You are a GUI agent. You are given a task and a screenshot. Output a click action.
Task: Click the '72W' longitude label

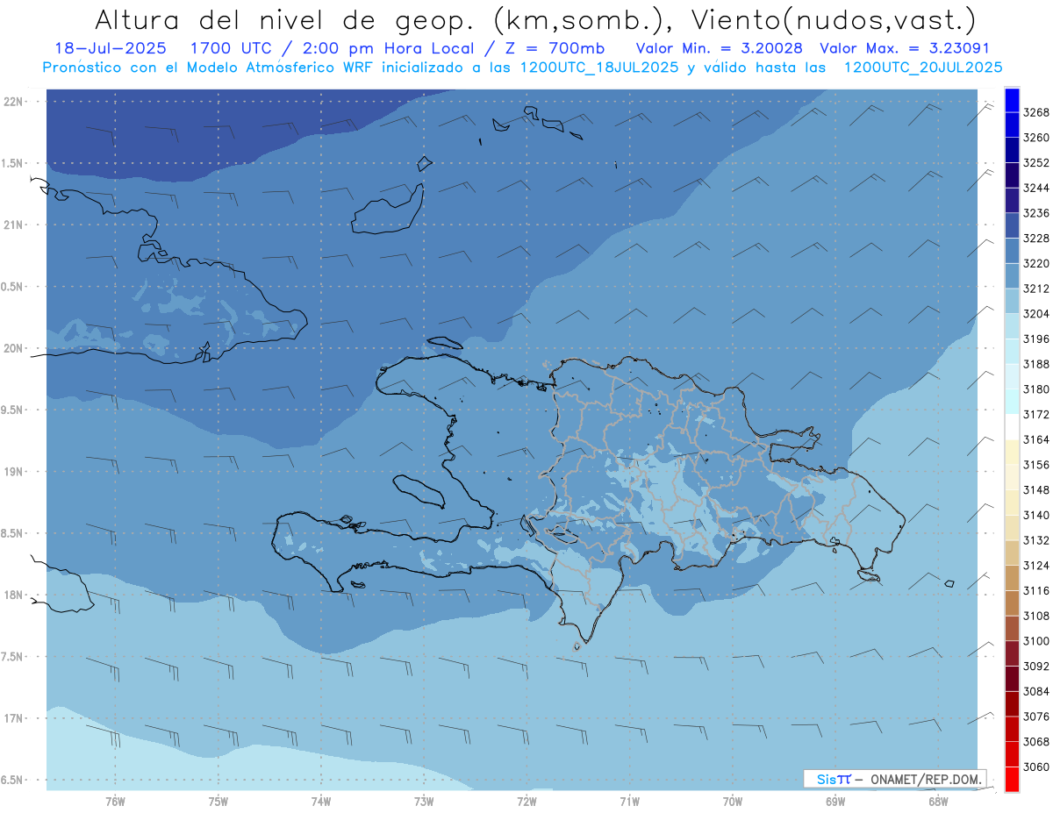click(526, 802)
